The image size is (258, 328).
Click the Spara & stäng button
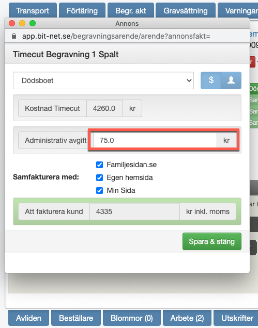212,241
